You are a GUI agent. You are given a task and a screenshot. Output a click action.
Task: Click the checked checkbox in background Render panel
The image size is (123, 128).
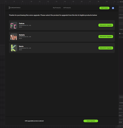click(120, 34)
